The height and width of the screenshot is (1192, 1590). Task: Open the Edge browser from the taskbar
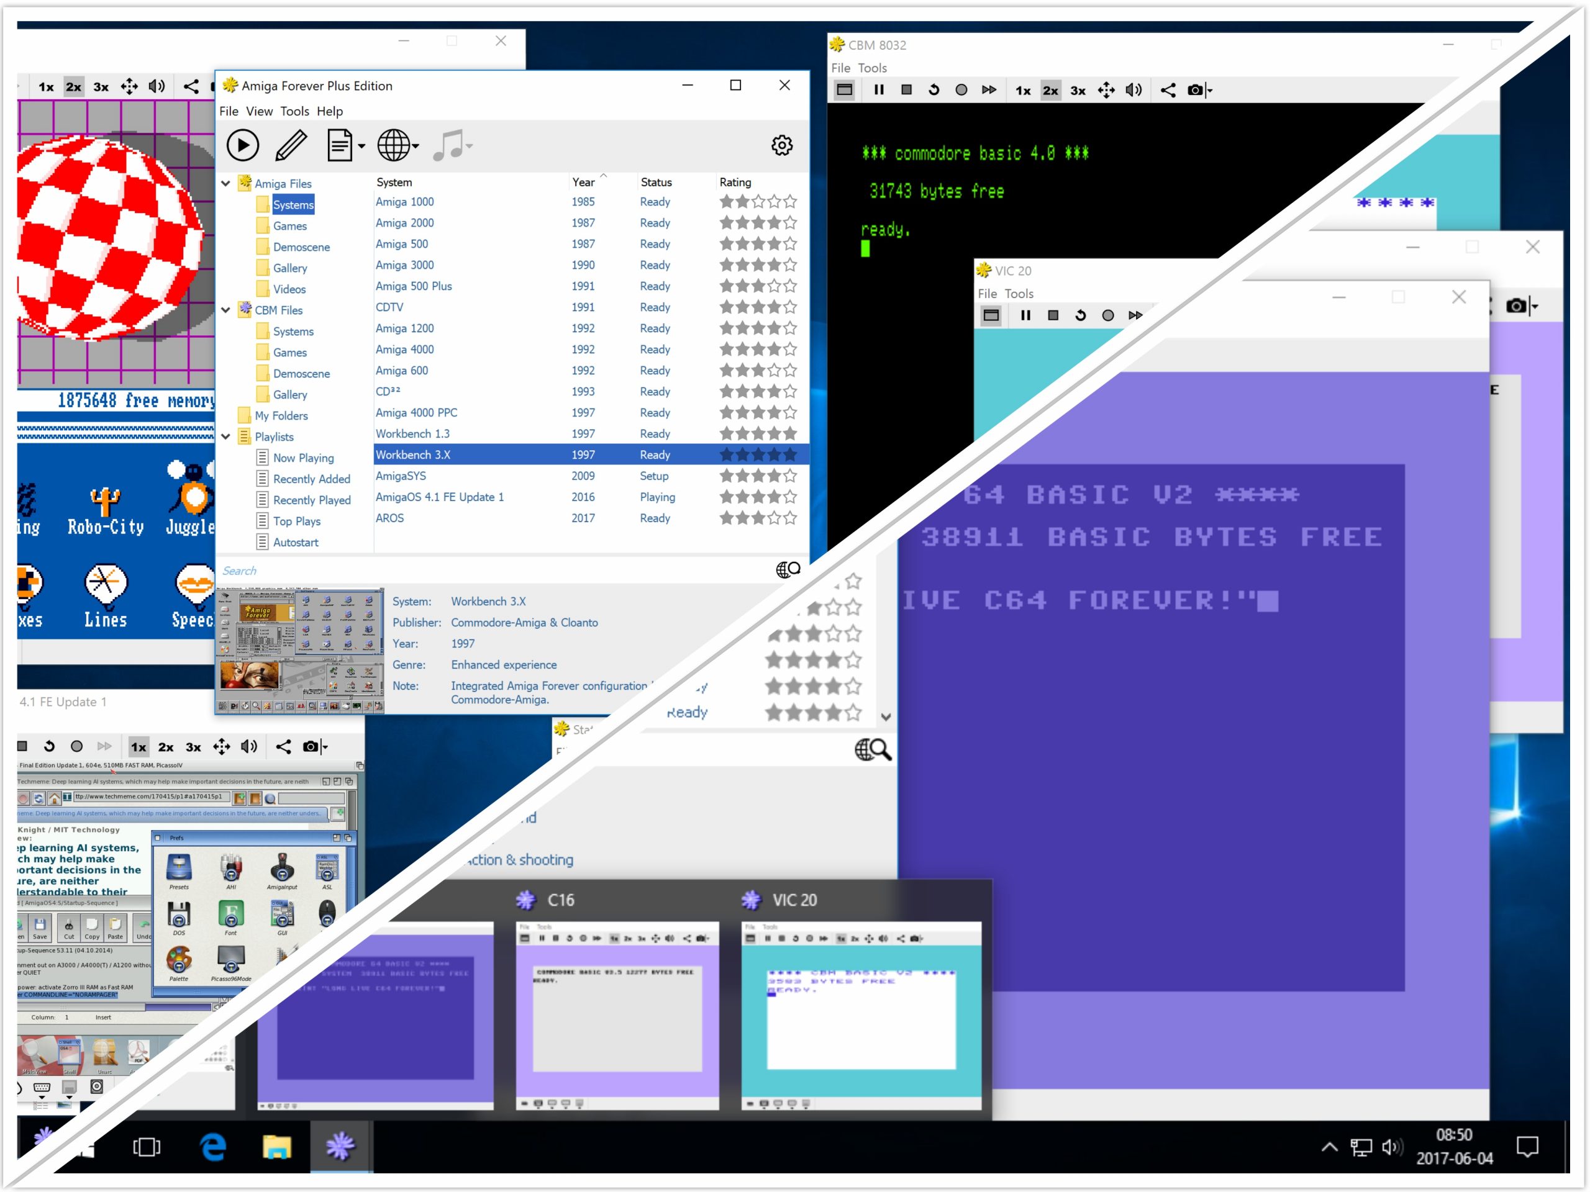213,1147
